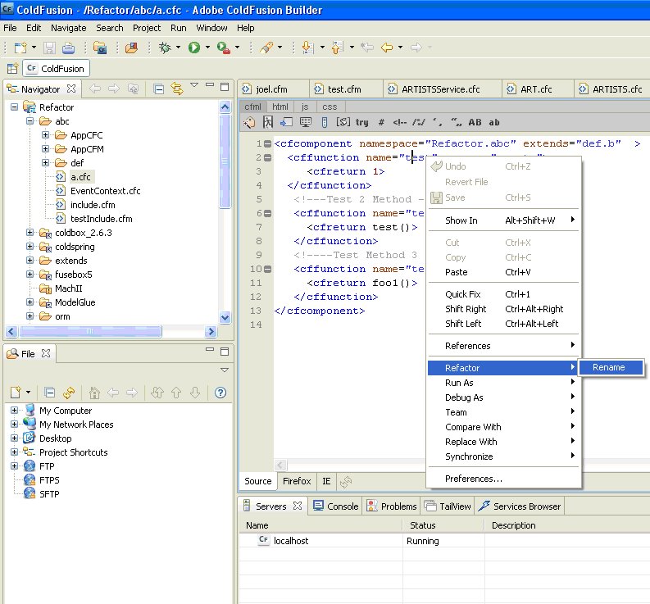Collapse code fold on line 1
The height and width of the screenshot is (604, 650).
pos(268,144)
